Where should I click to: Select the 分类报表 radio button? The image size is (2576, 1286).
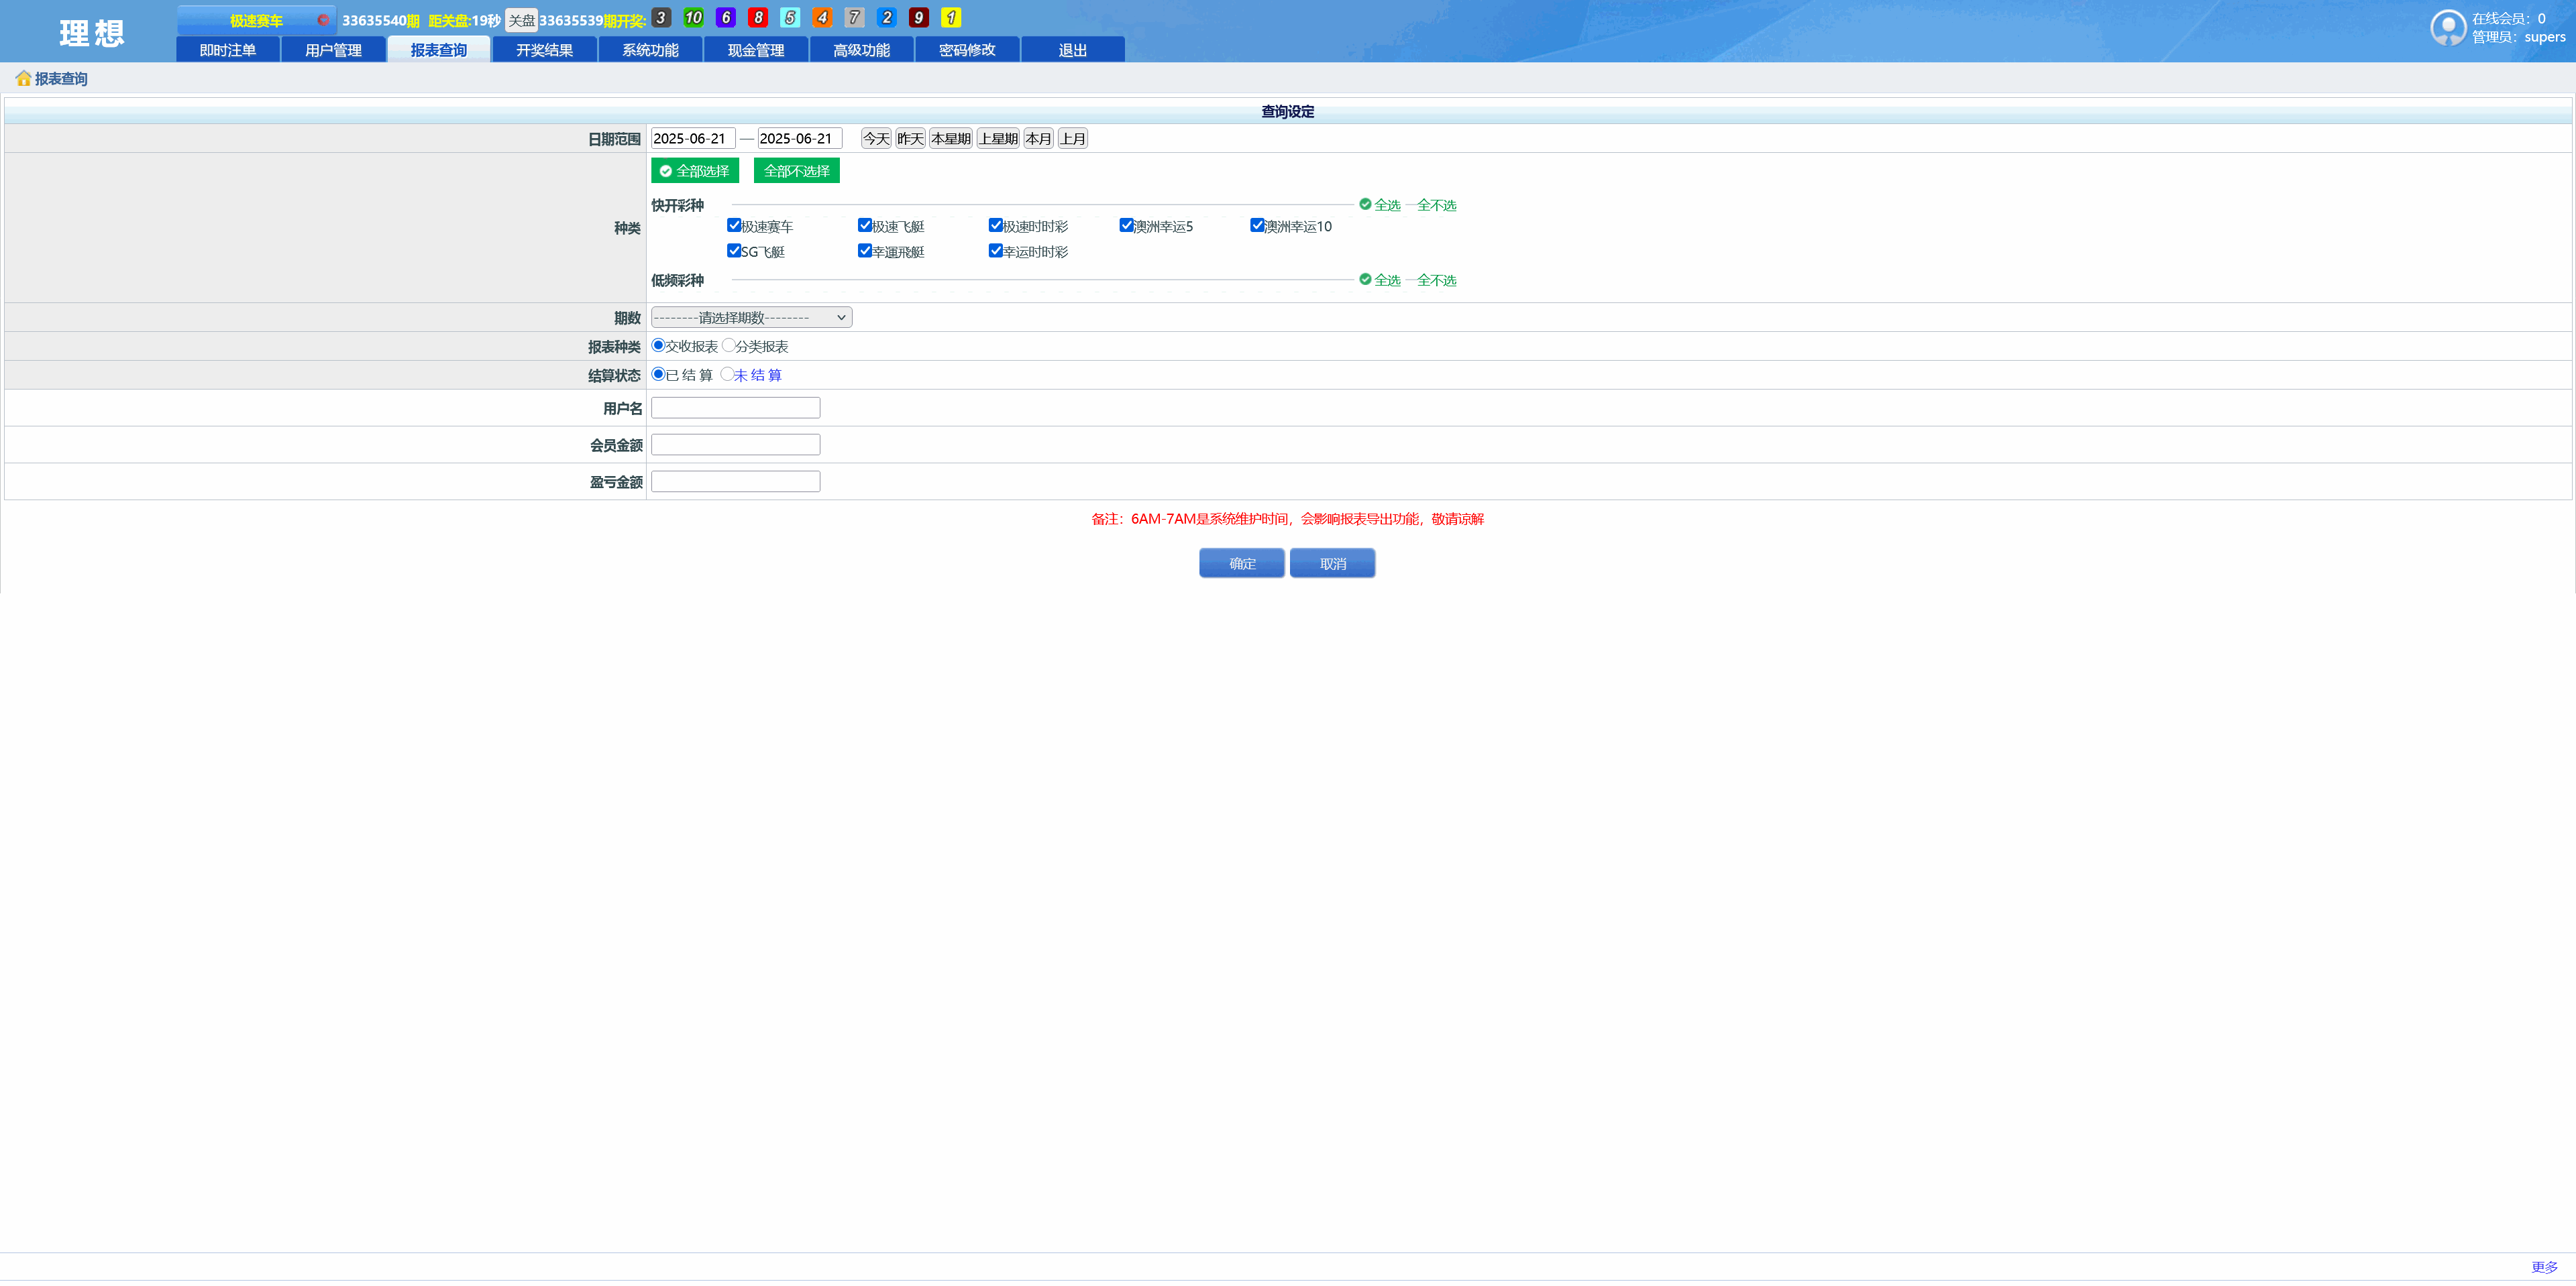coord(728,346)
